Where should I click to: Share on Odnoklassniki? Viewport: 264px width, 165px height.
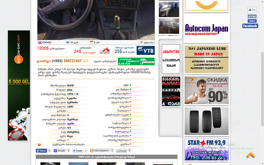coord(100,151)
